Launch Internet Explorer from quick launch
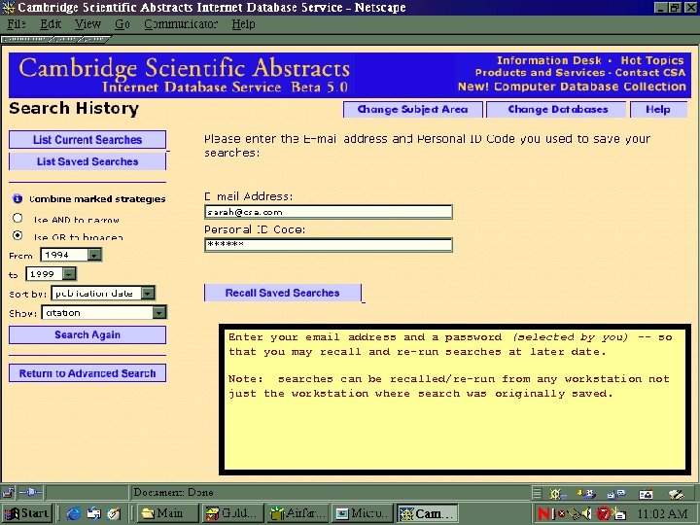The width and height of the screenshot is (700, 525). tap(74, 513)
